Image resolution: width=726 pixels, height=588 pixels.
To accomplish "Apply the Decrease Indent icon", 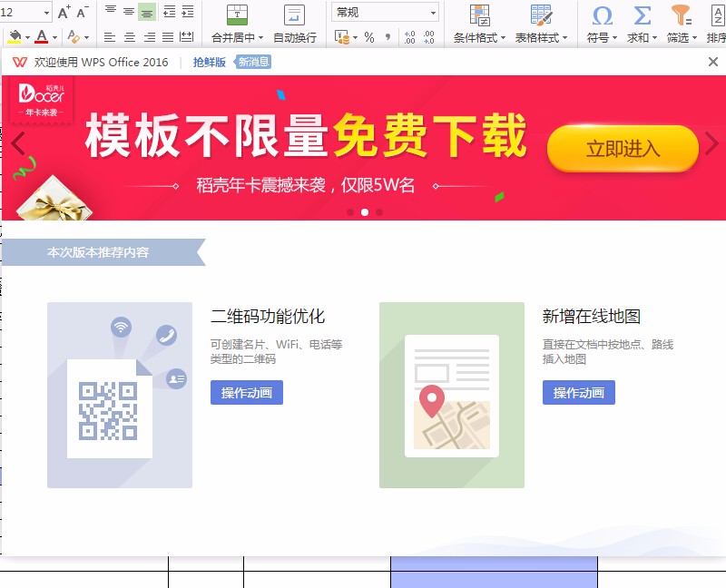I will pyautogui.click(x=168, y=12).
